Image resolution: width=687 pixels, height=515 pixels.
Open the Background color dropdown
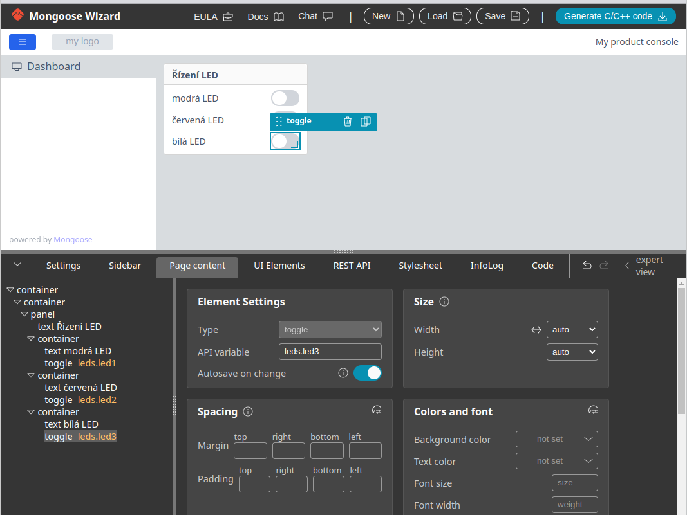click(x=557, y=439)
